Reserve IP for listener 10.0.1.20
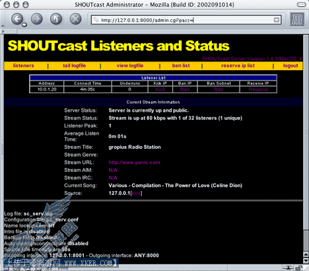Screen dimensions: 309x271 coord(258,89)
